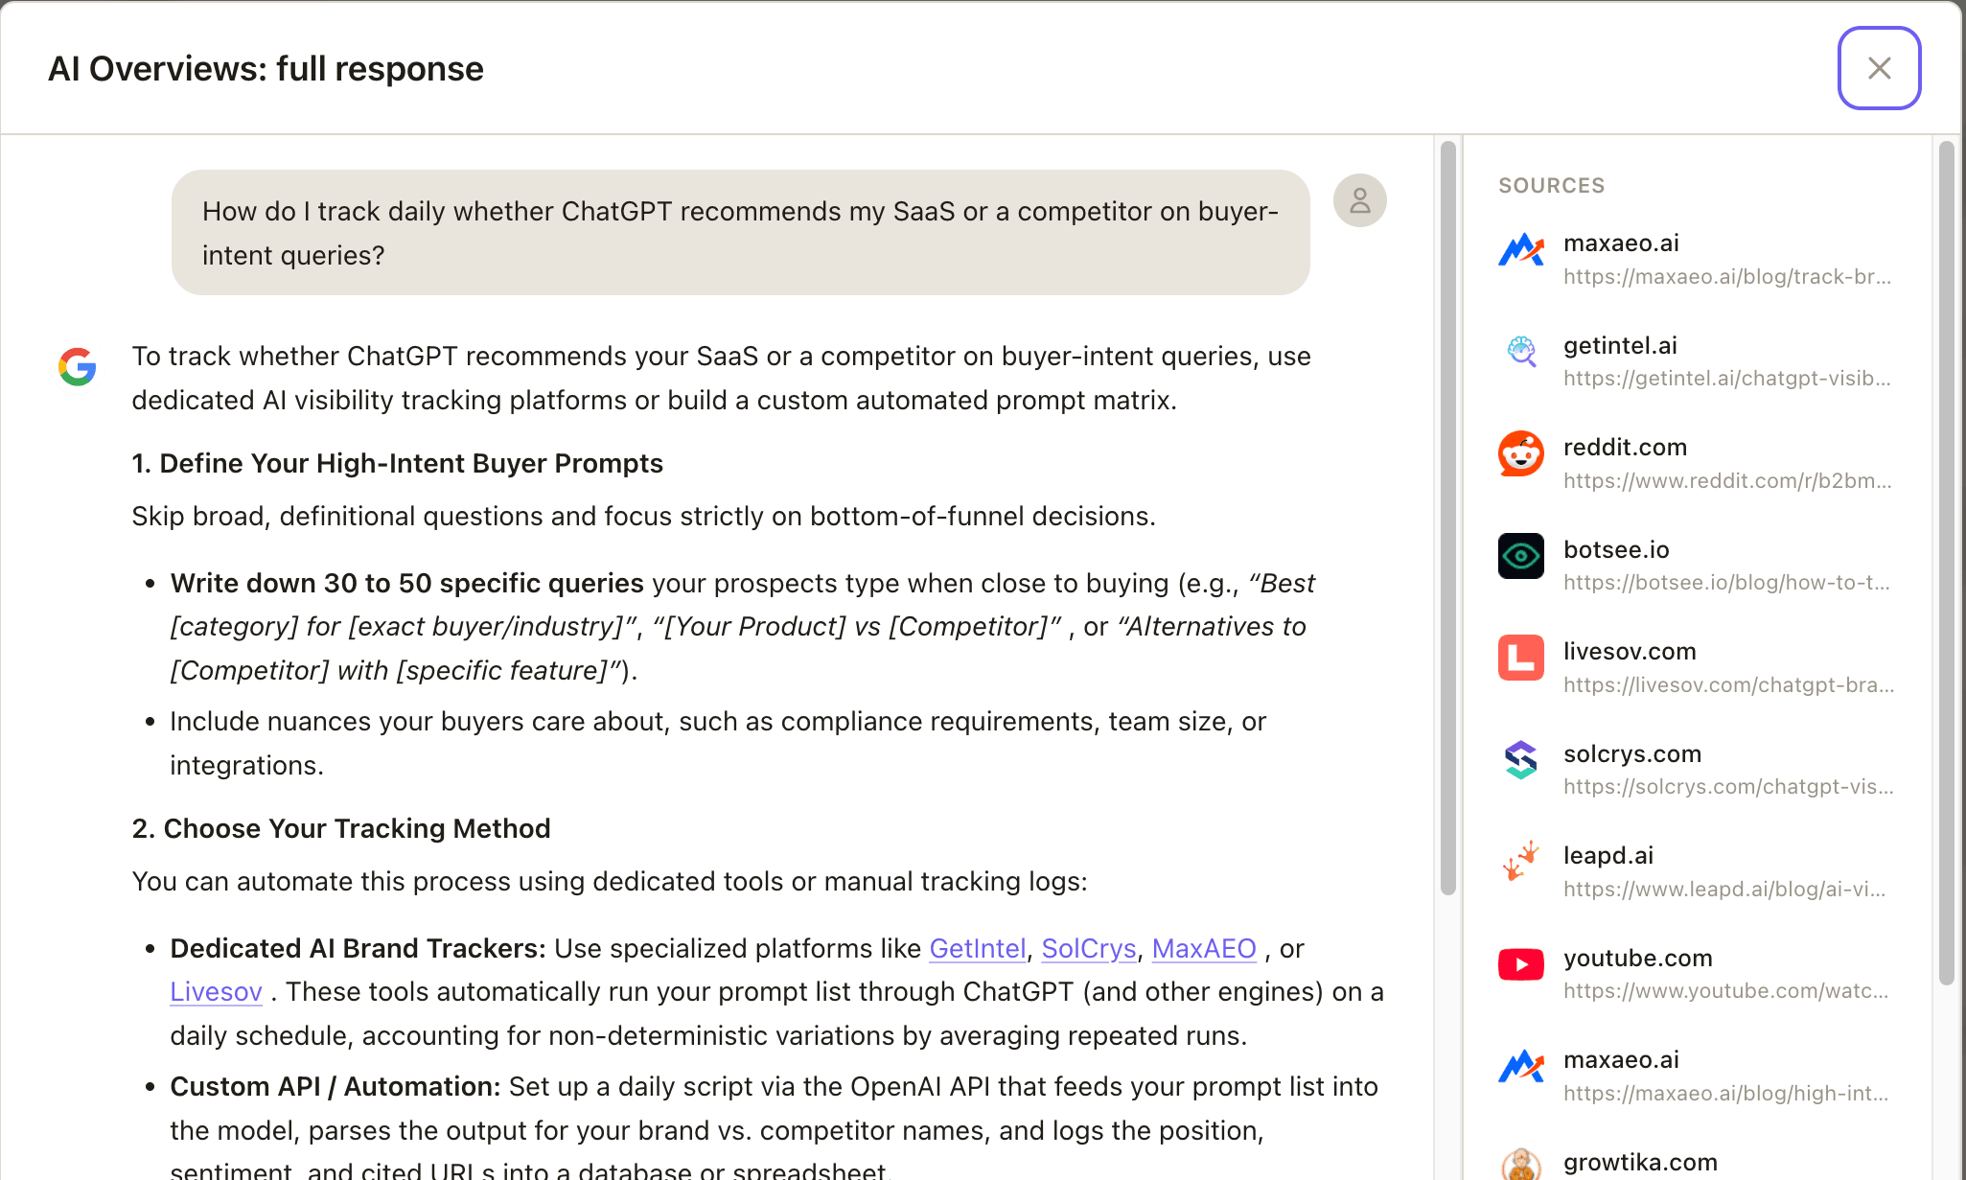Click the youtube.com source title
The image size is (1966, 1180).
(1638, 958)
